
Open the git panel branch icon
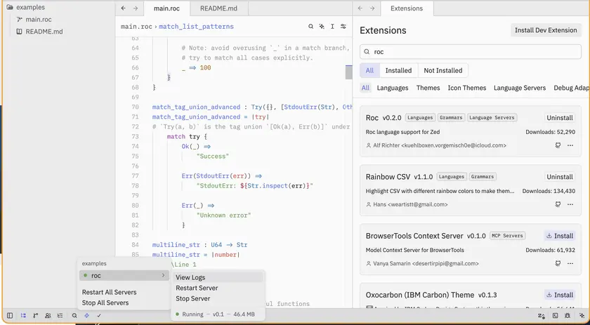(35, 316)
